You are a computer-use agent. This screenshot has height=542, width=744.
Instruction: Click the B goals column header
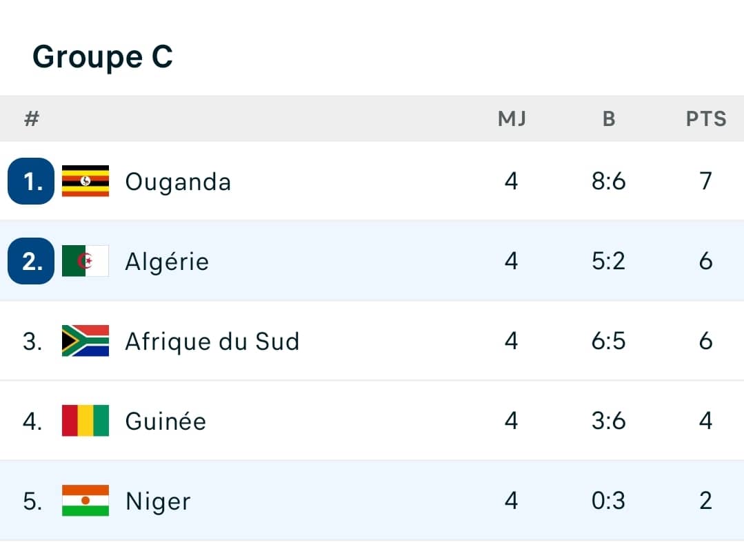click(x=608, y=119)
